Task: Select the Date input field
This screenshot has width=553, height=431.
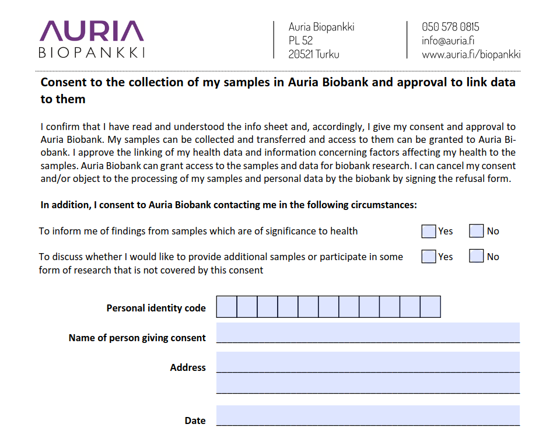Action: [367, 416]
